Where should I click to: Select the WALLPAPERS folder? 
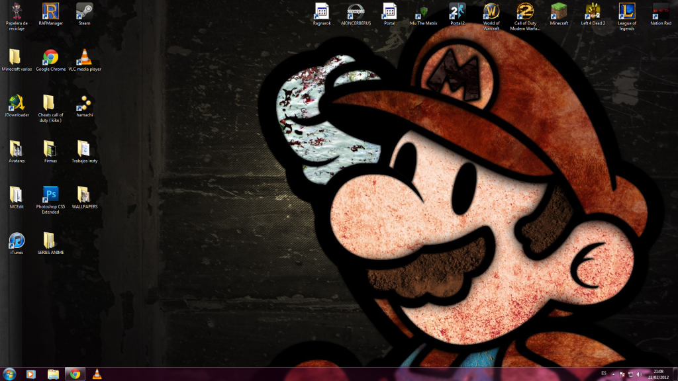(x=85, y=194)
